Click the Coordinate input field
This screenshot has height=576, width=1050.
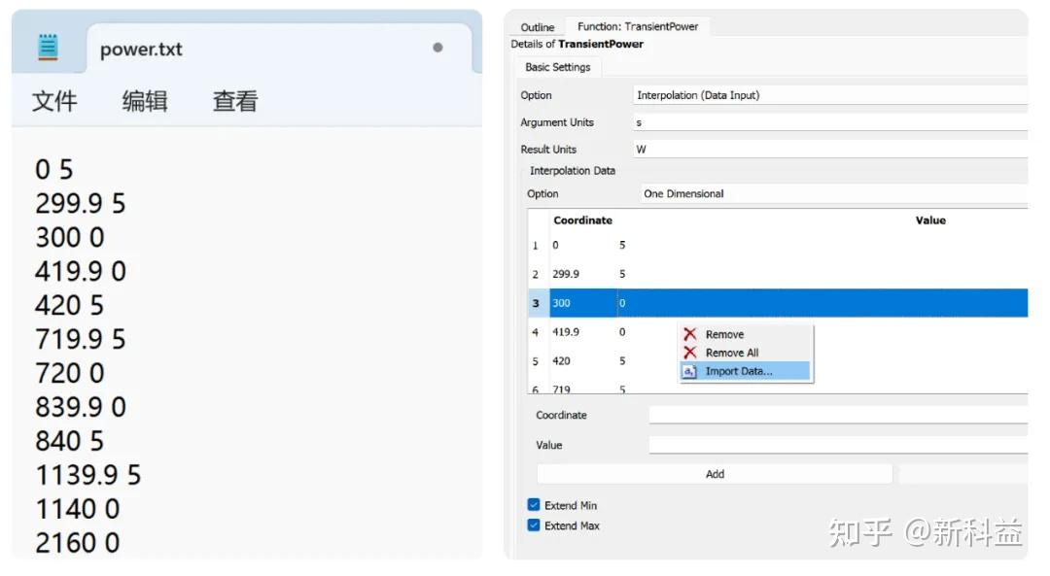pos(836,415)
